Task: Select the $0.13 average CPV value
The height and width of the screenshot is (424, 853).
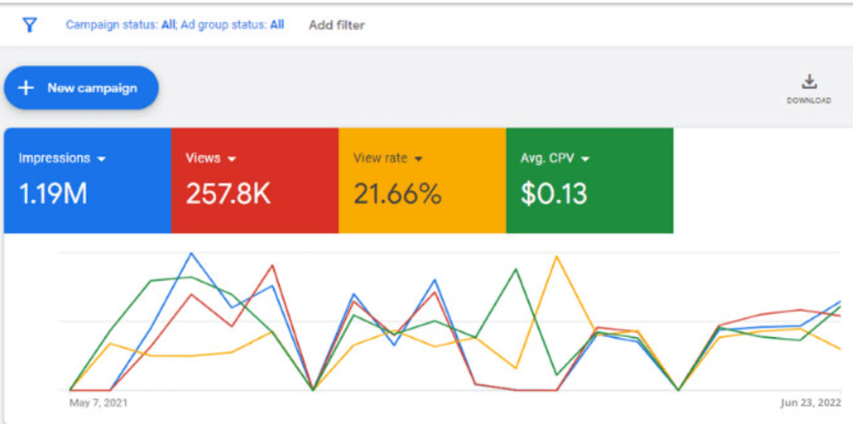Action: 554,194
